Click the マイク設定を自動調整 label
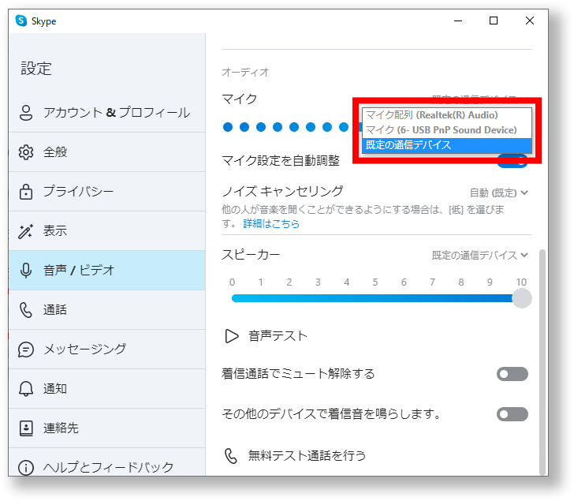This screenshot has width=574, height=501. [281, 160]
